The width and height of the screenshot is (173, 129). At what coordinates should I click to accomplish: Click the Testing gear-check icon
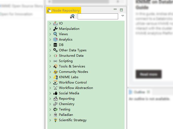coord(55,109)
